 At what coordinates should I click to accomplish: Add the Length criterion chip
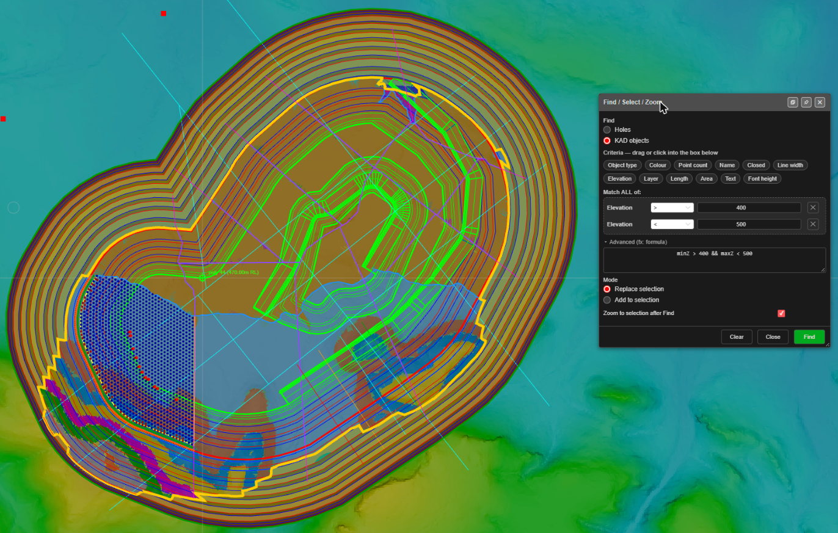coord(679,178)
